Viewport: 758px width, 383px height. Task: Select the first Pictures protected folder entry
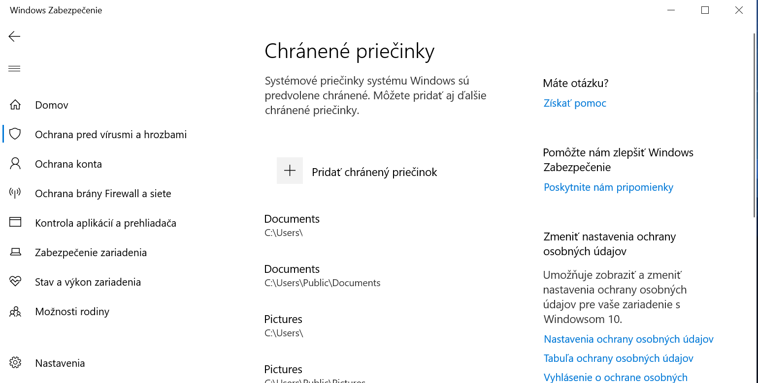click(x=284, y=325)
